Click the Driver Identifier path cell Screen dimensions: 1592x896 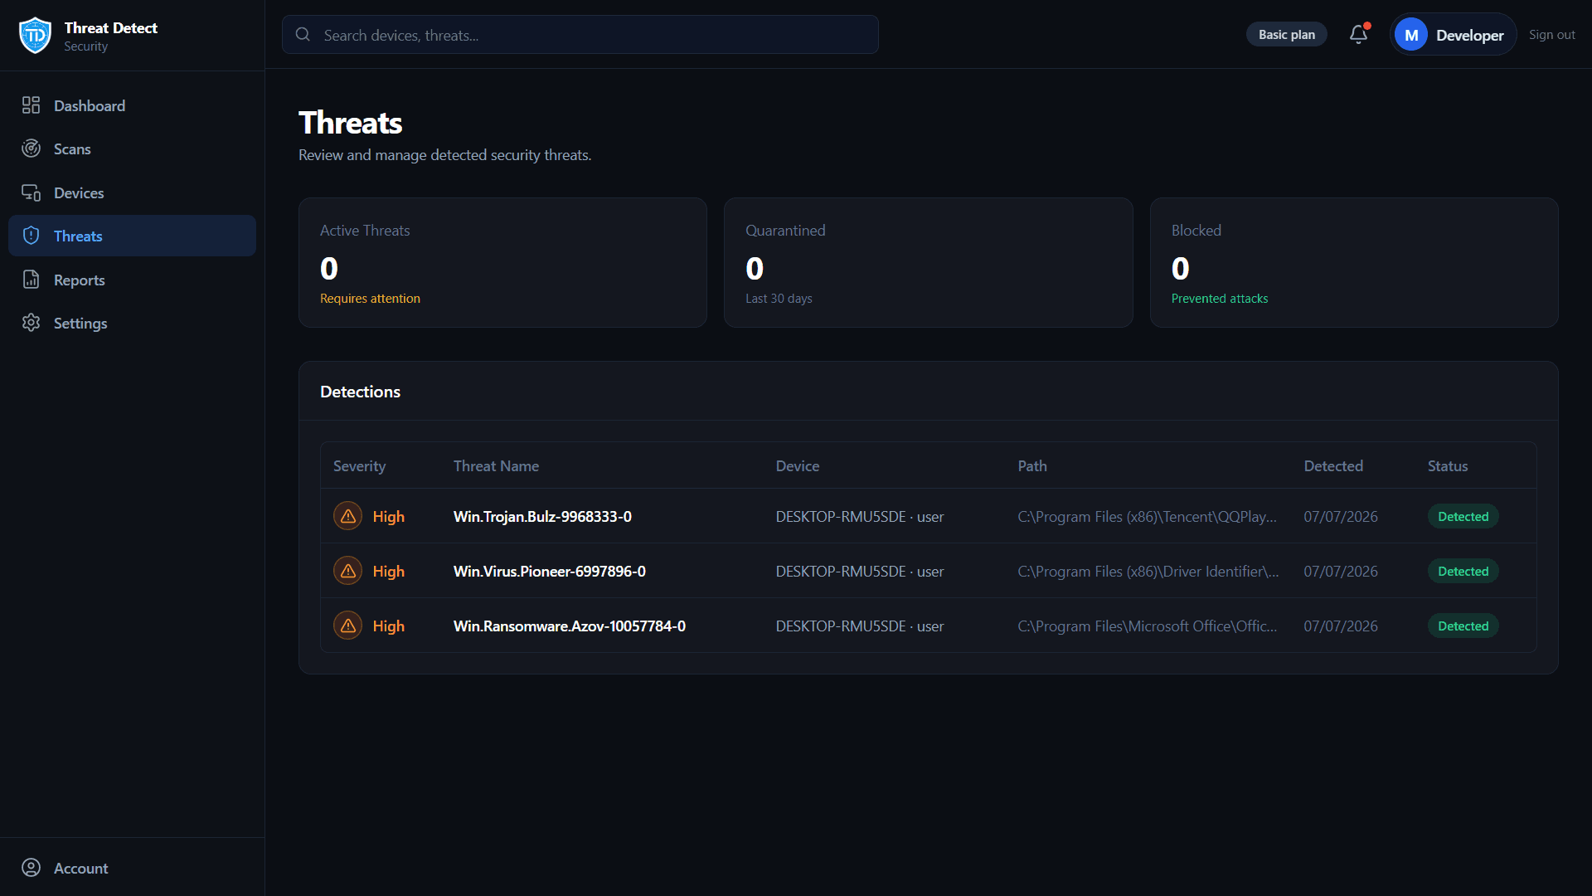pos(1148,571)
